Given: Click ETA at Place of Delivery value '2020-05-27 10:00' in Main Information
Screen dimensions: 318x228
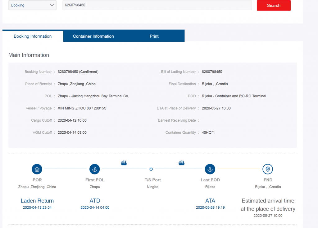Looking at the screenshot, I should coord(216,108).
